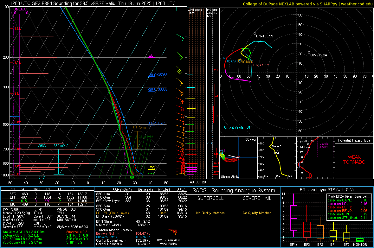The width and height of the screenshot is (374, 248).
Task: Click the 'based on STP_fixed: 0.11' probability line
Action: point(347,218)
